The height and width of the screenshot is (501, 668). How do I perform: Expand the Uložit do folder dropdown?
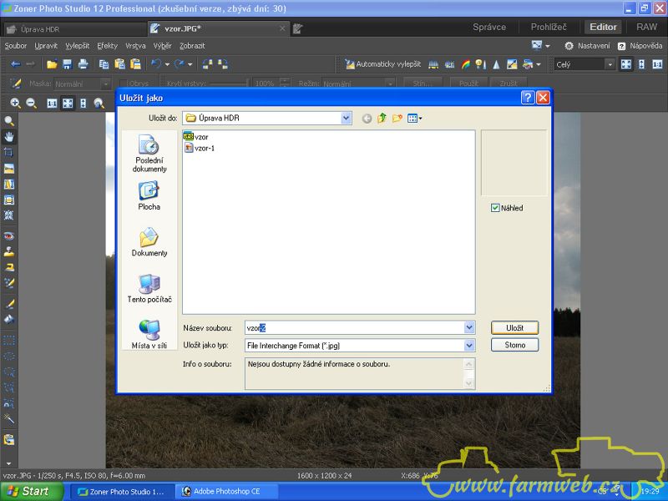pos(346,119)
